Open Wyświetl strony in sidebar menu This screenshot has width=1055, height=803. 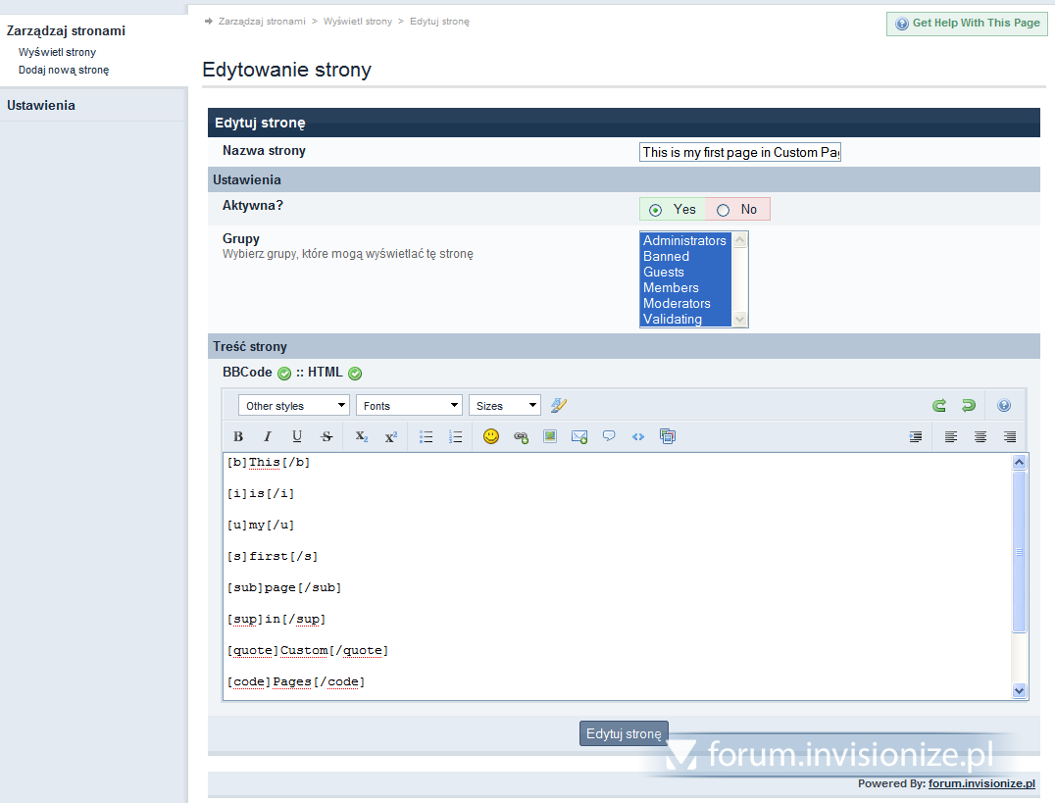[57, 52]
